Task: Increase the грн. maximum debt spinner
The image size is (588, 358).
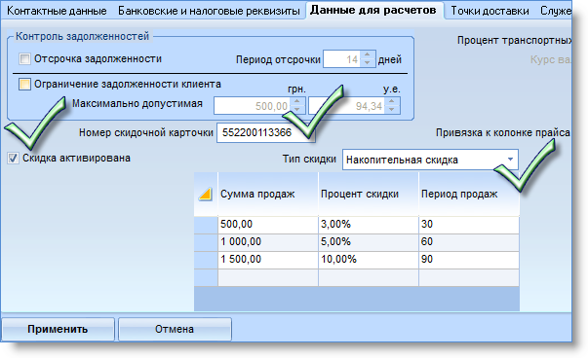Action: point(297,101)
